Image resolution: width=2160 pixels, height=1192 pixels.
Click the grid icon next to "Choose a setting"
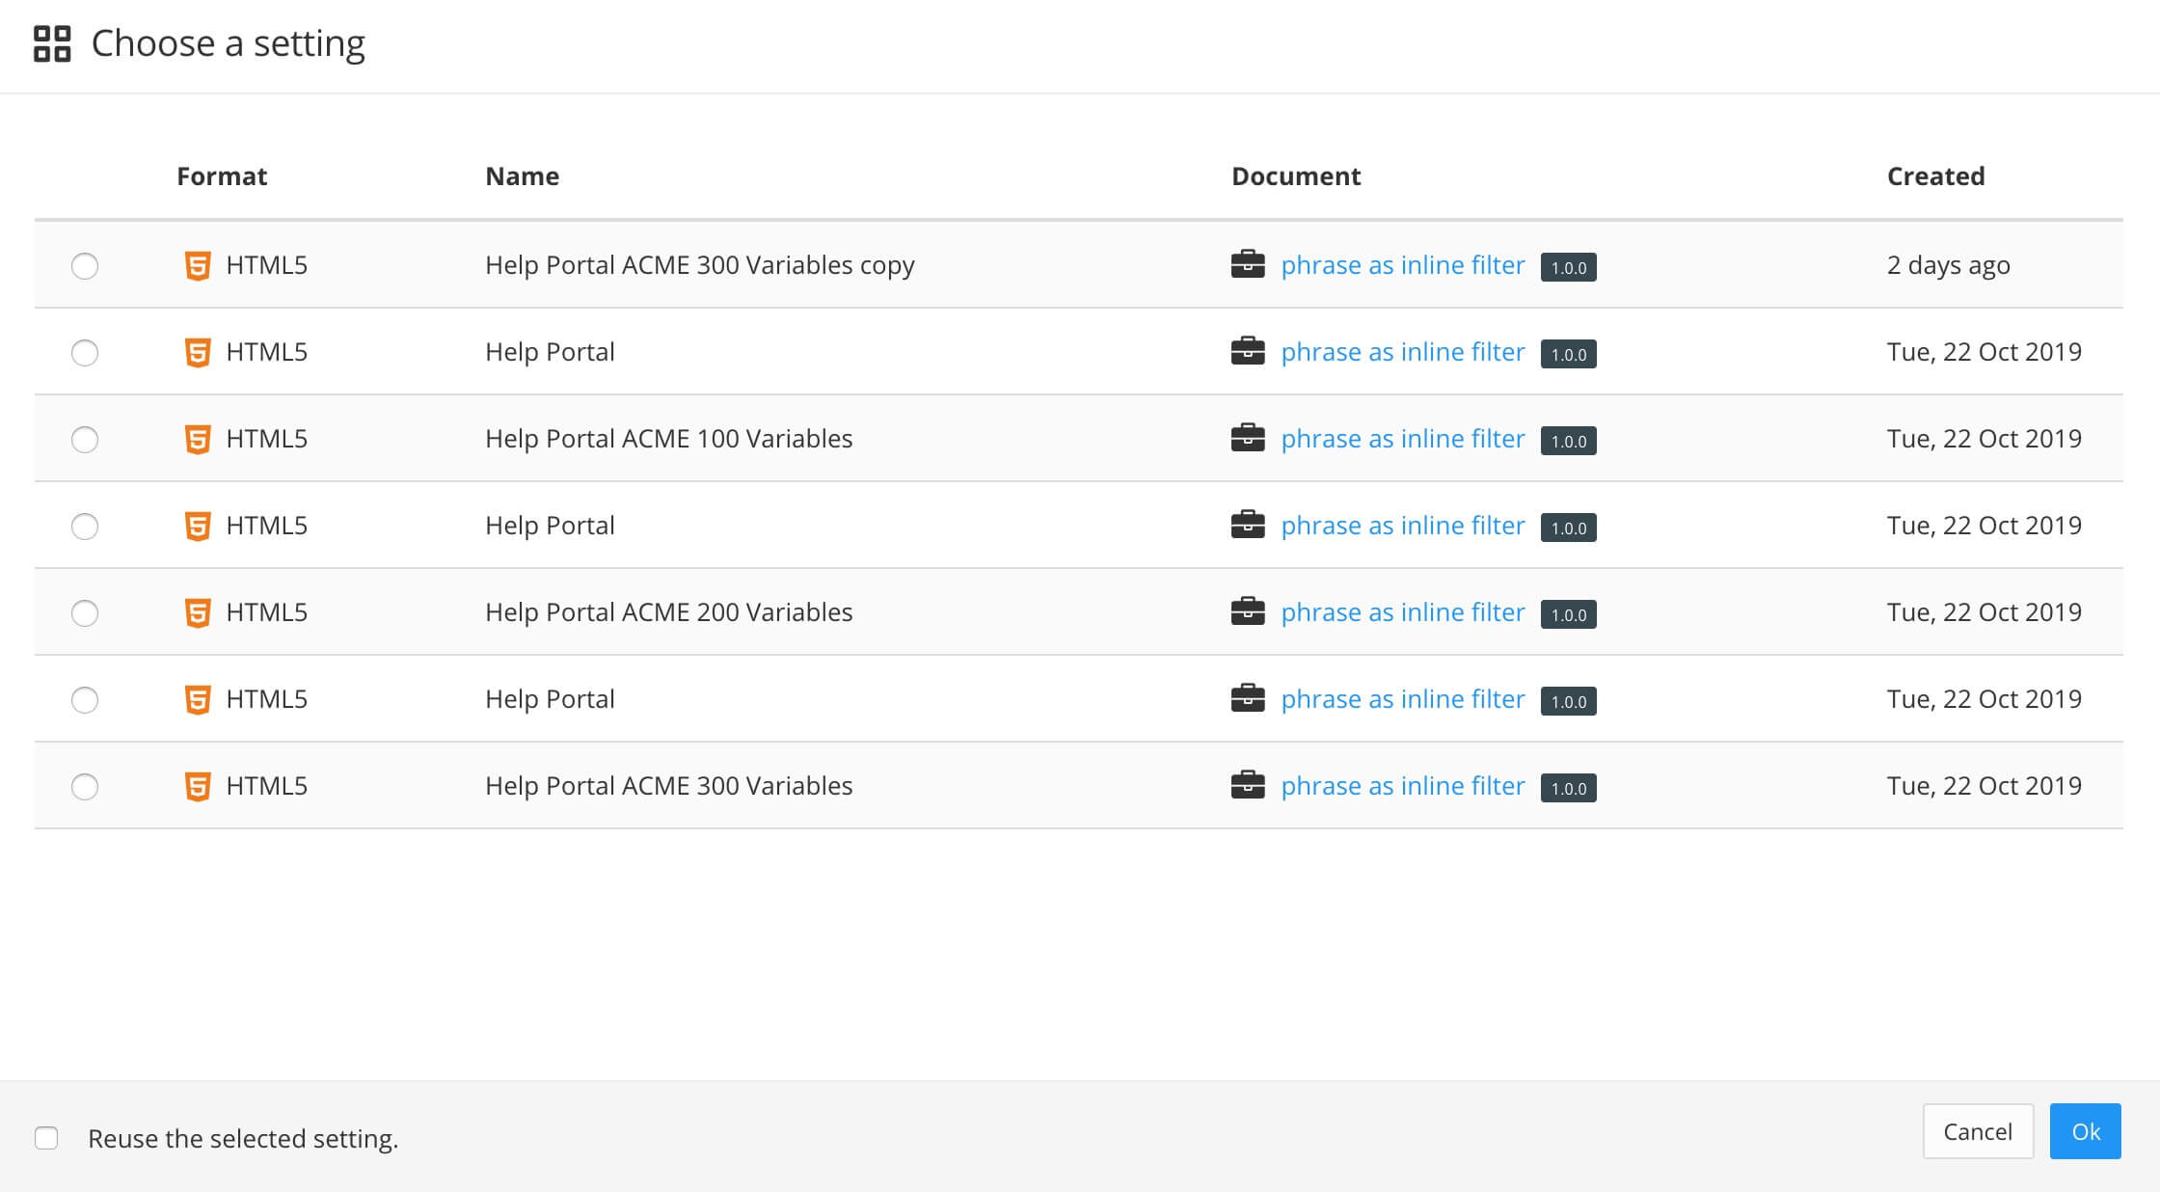point(54,42)
